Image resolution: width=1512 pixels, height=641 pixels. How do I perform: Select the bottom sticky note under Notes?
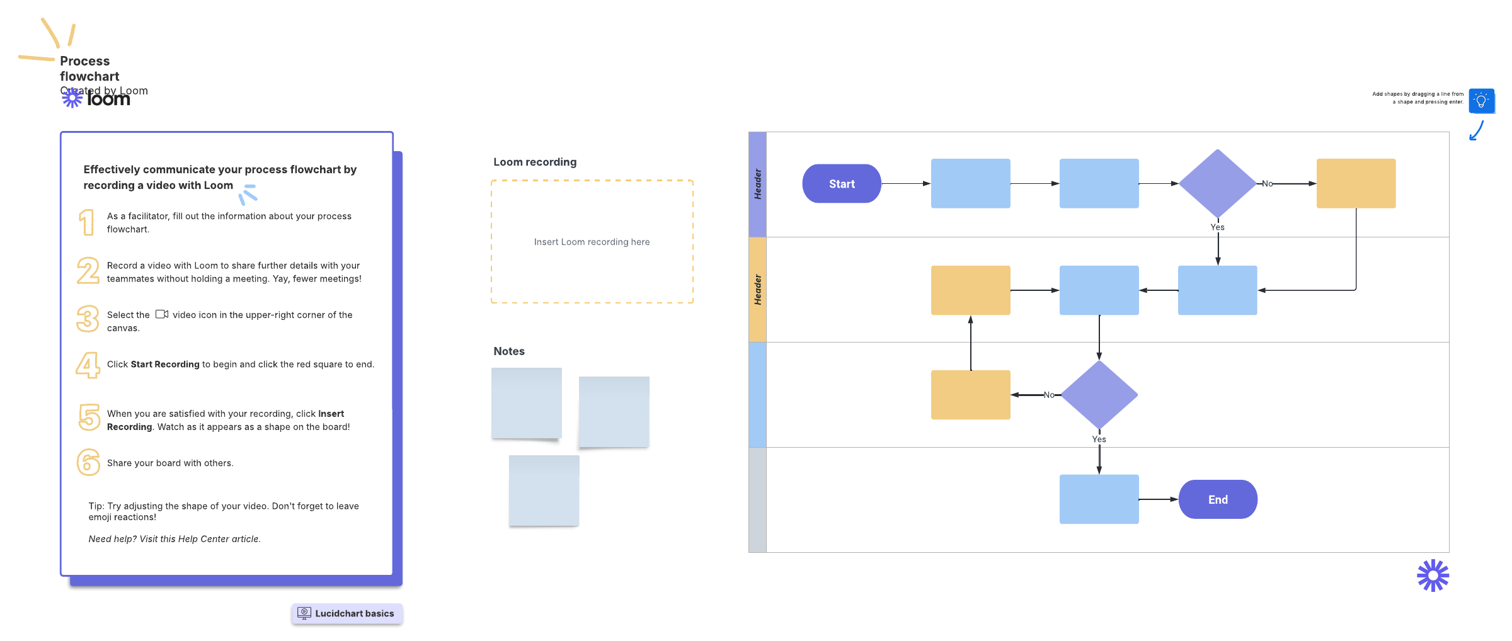(544, 491)
